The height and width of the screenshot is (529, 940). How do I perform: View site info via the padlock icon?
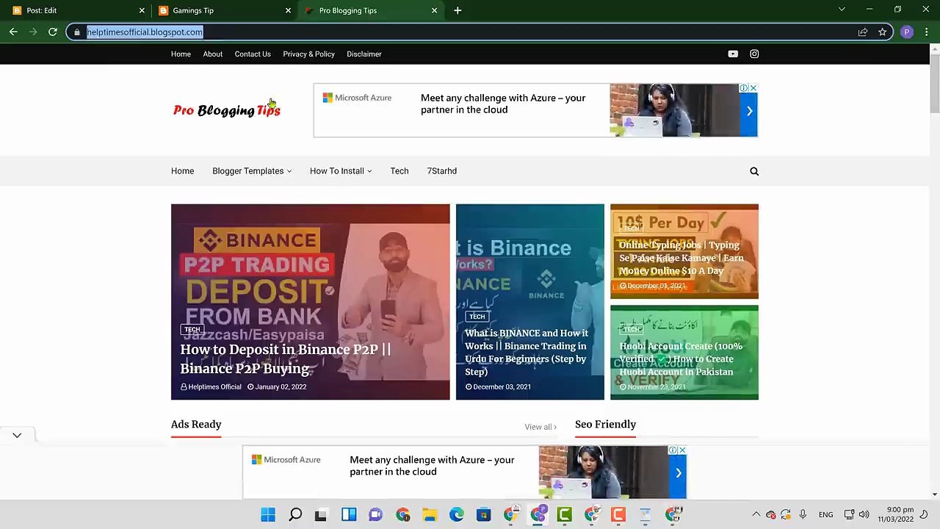tap(77, 32)
